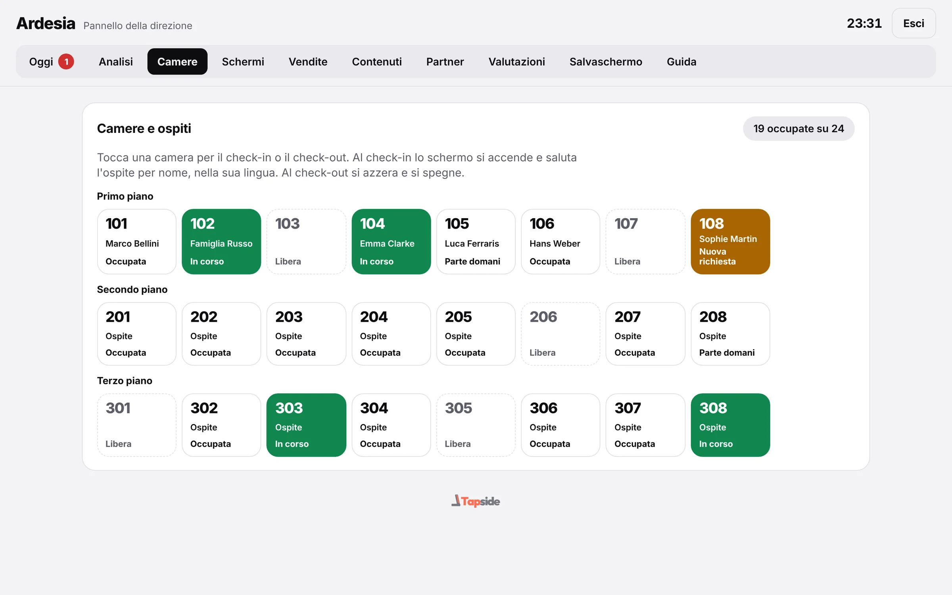Viewport: 952px width, 595px height.
Task: Open room 101 Marco Bellini card
Action: click(136, 242)
